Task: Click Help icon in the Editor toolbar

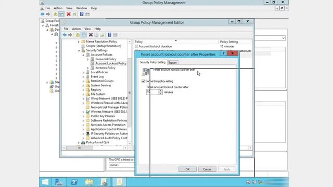Action: 109,35
